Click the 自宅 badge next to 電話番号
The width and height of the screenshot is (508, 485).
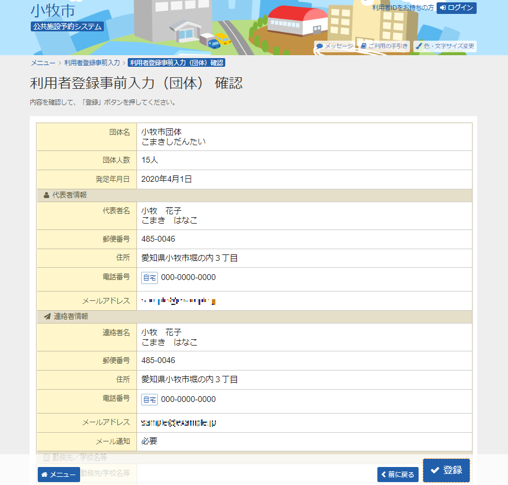tap(149, 277)
